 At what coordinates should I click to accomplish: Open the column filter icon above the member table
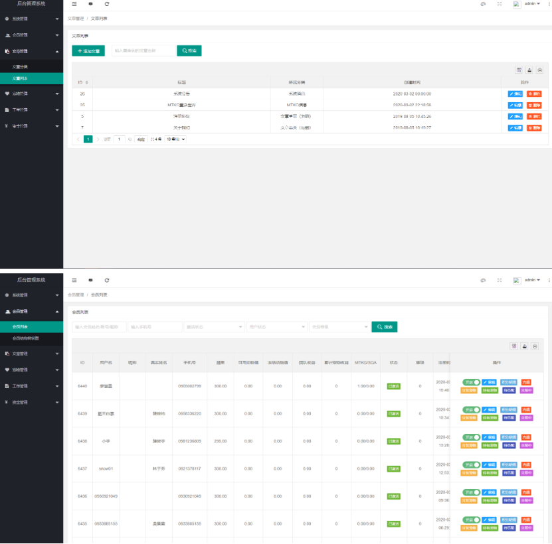click(x=513, y=346)
